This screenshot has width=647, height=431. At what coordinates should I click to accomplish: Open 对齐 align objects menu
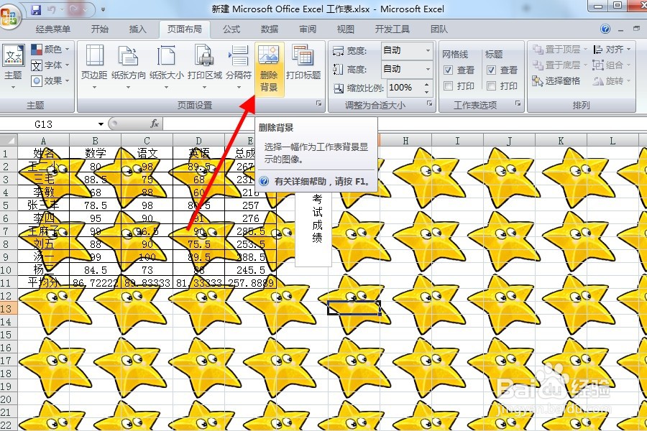(x=612, y=50)
